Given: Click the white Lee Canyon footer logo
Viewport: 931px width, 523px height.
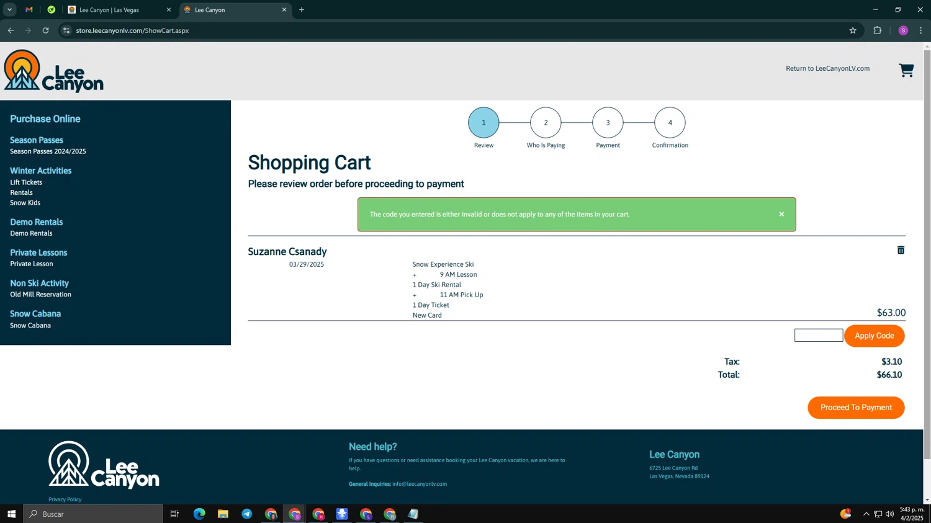Looking at the screenshot, I should (x=104, y=465).
